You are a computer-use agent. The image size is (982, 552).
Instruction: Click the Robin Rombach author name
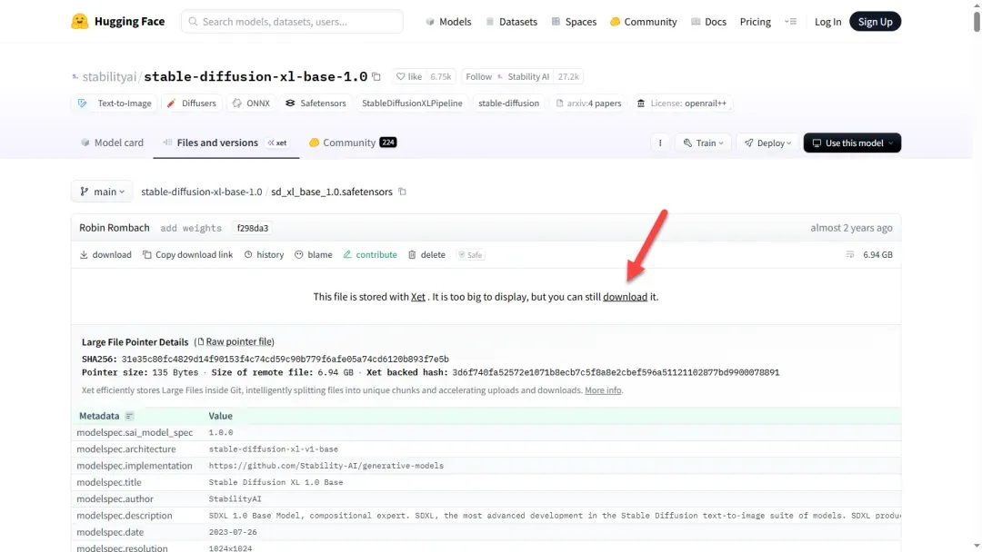point(115,228)
